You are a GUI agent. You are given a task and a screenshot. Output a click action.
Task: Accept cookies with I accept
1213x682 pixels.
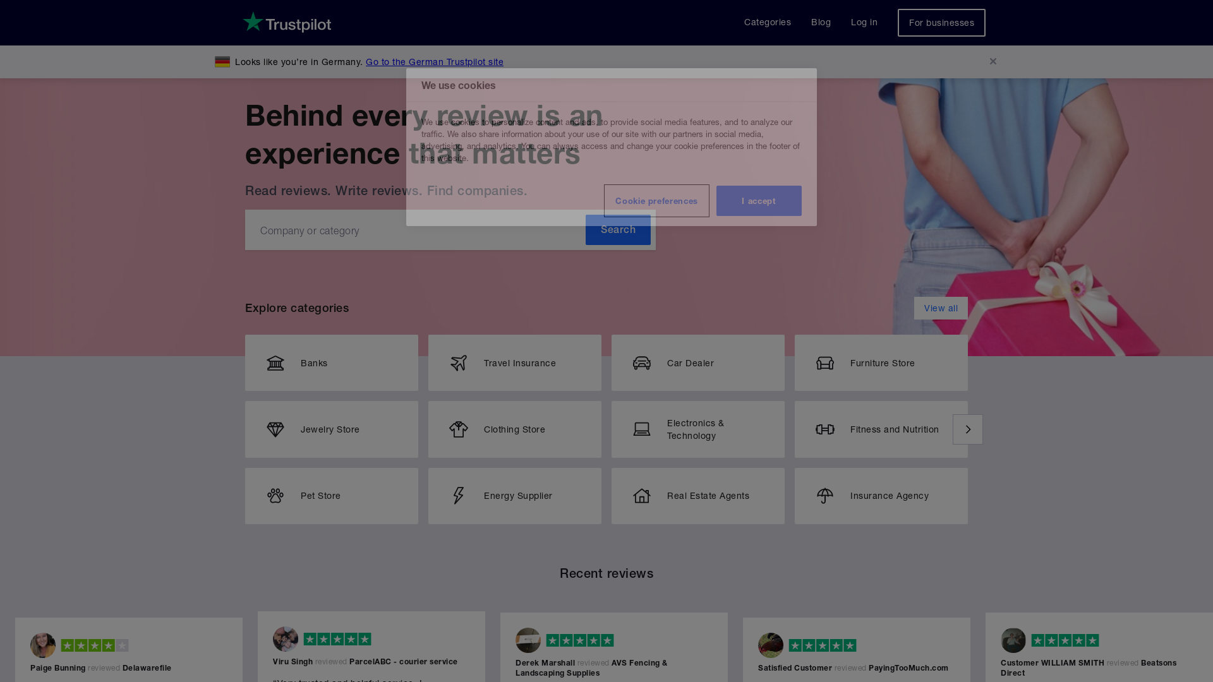[x=759, y=201]
